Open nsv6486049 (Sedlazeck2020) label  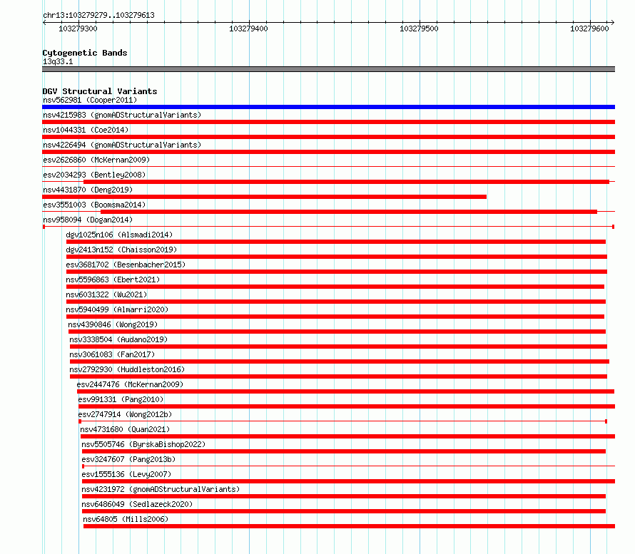click(x=137, y=504)
